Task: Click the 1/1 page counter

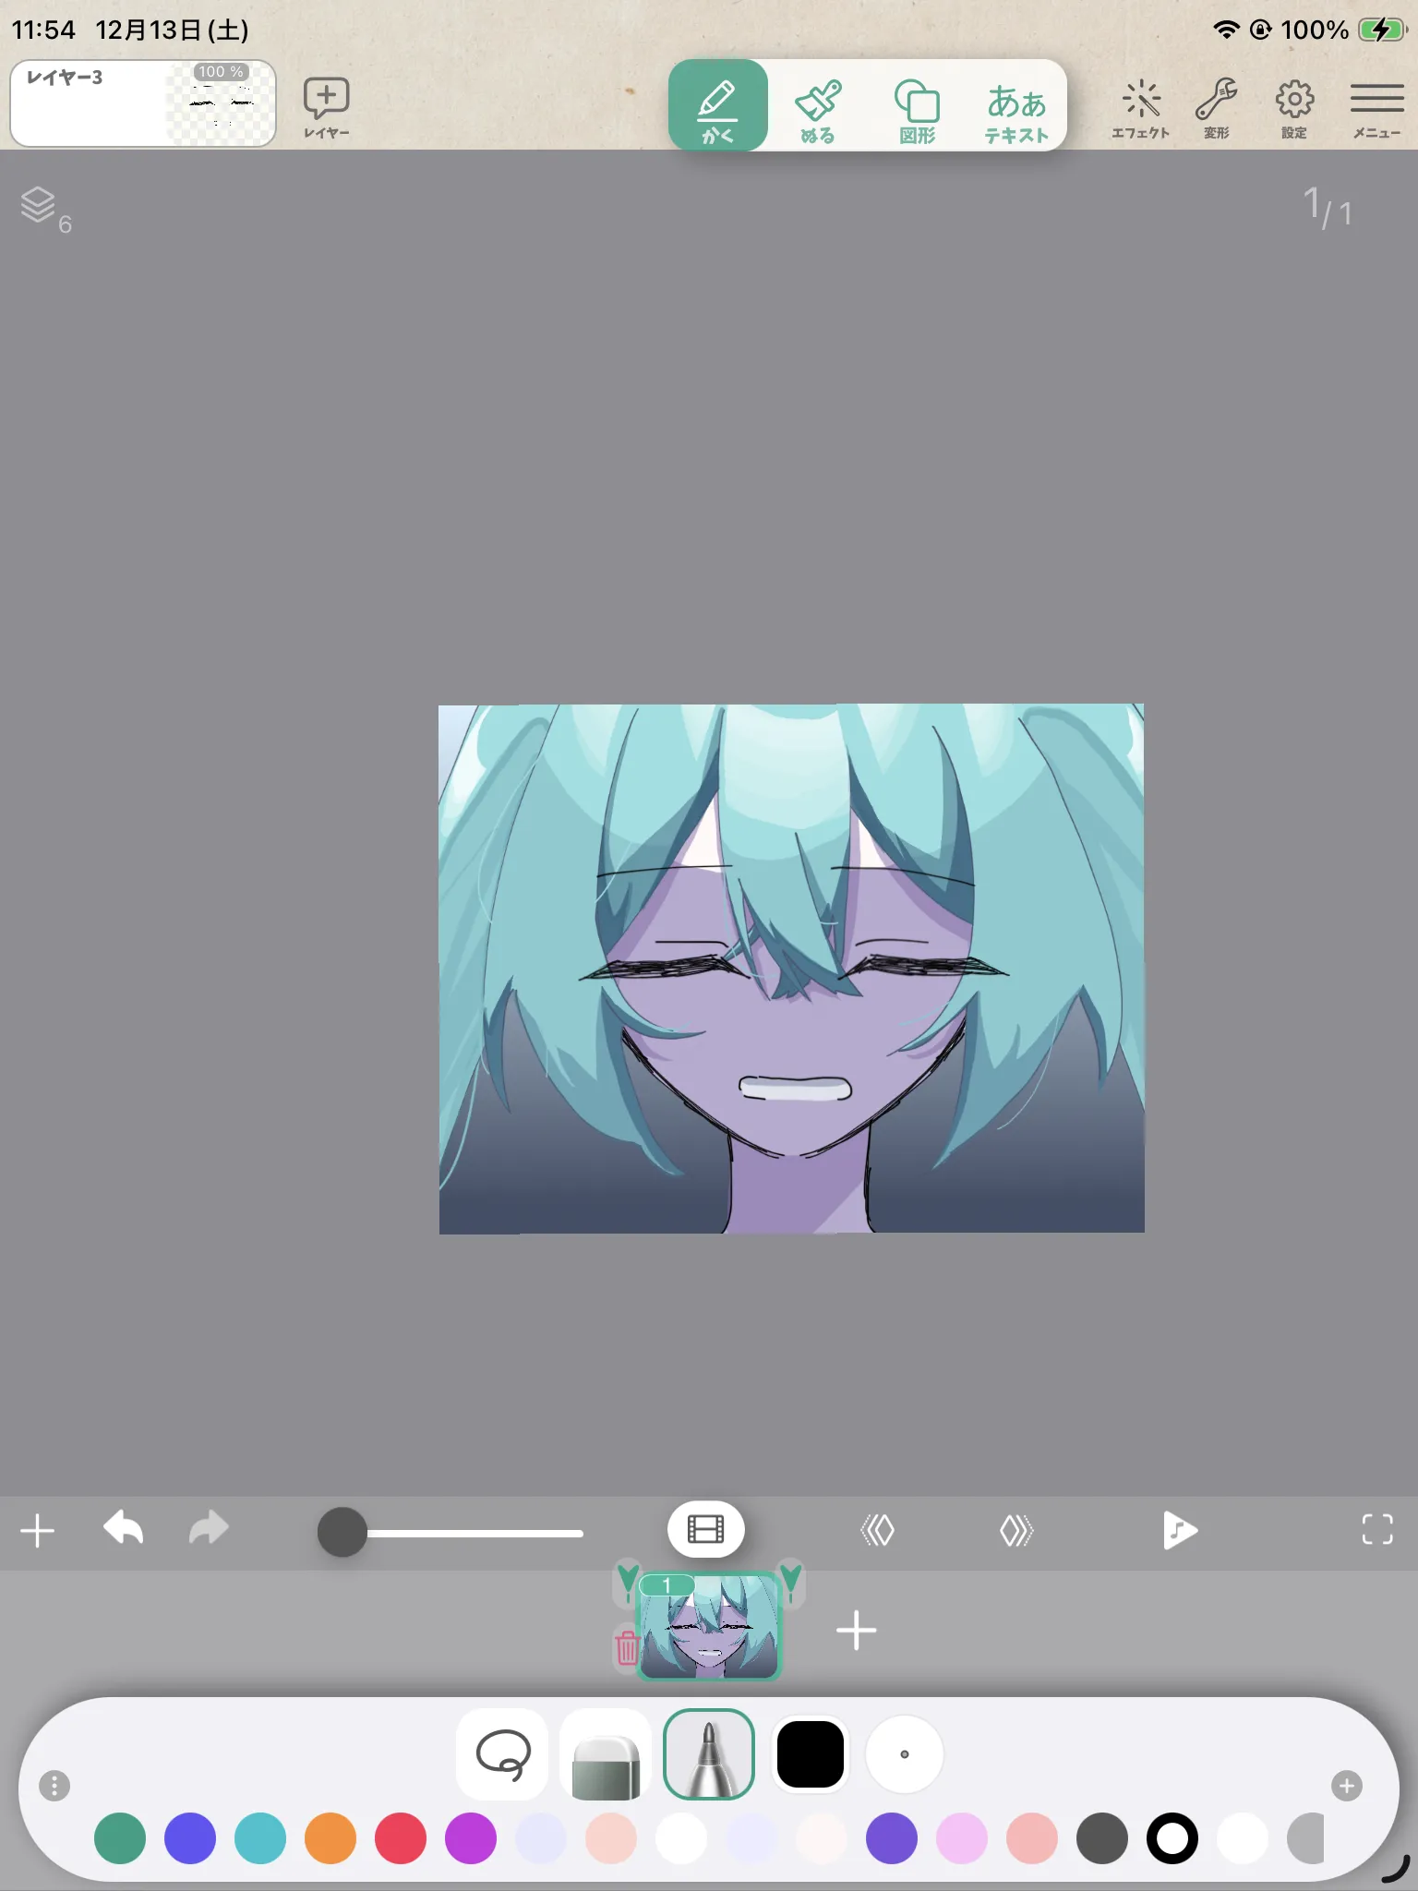Action: point(1327,208)
